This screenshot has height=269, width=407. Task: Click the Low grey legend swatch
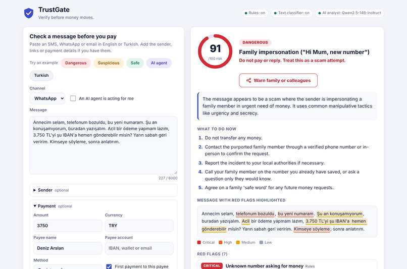pos(262,243)
